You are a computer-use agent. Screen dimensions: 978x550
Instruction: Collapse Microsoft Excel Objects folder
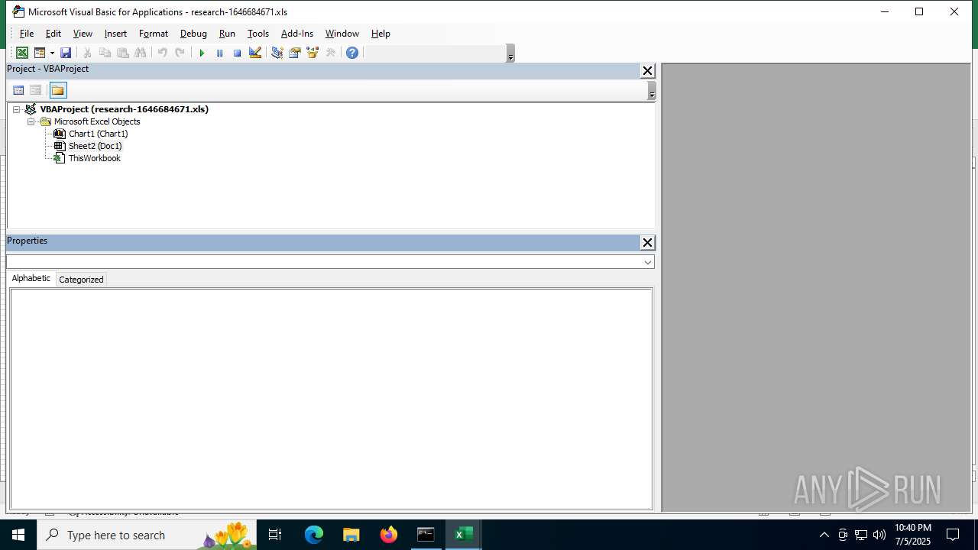pyautogui.click(x=31, y=121)
